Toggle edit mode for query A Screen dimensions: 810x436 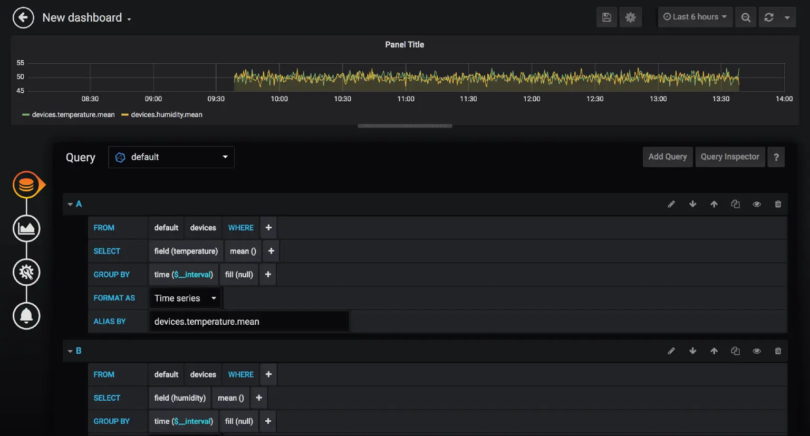(x=671, y=204)
